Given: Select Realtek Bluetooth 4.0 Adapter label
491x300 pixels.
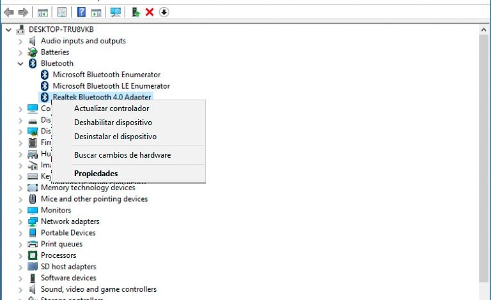Looking at the screenshot, I should pyautogui.click(x=102, y=97).
